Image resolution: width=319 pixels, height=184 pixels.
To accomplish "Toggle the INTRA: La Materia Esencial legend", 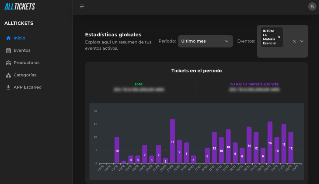I will [x=254, y=84].
